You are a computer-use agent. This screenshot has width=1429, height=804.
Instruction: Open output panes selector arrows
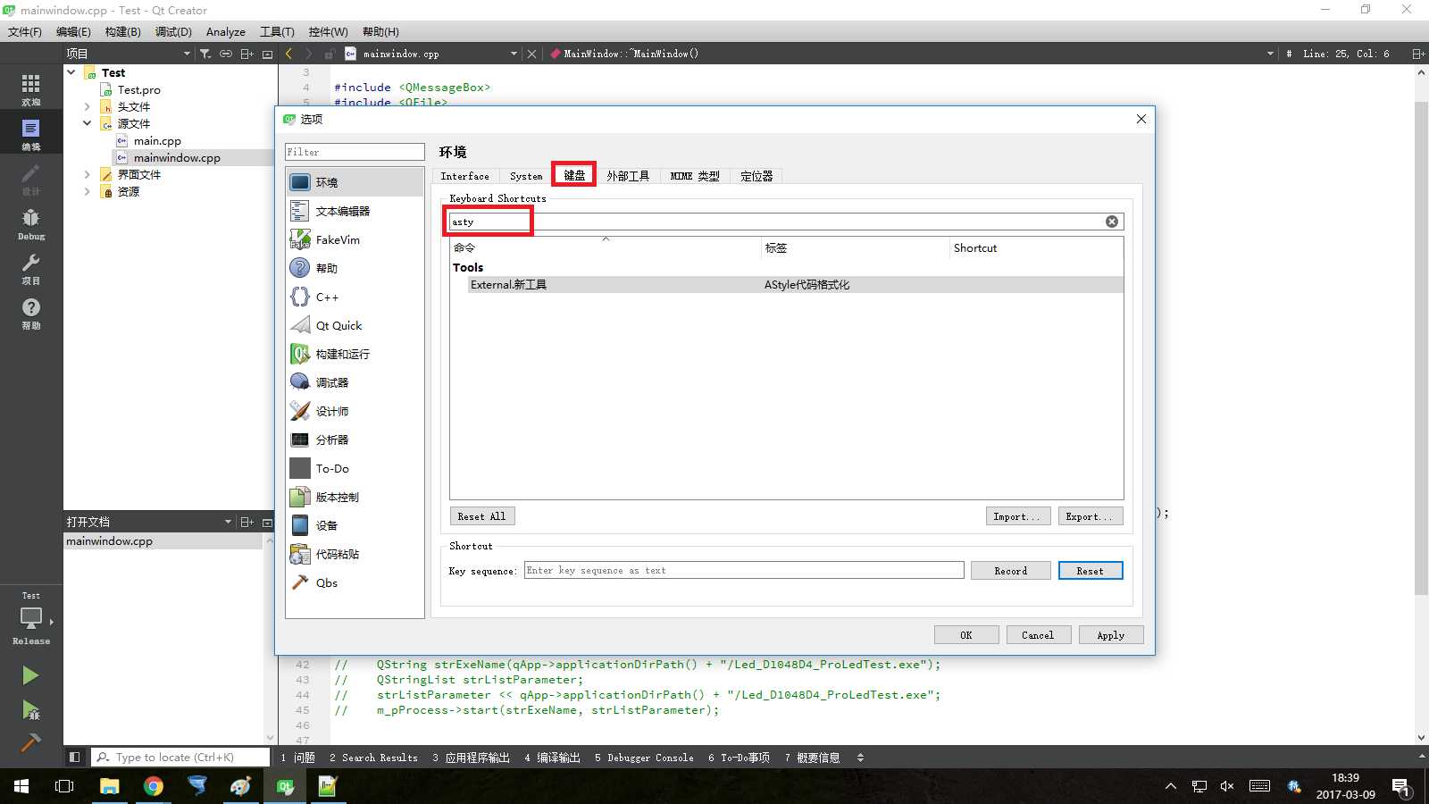click(860, 758)
